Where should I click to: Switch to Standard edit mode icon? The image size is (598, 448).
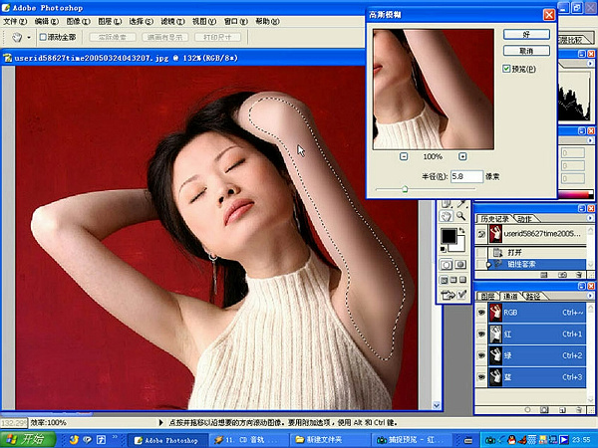tap(447, 265)
